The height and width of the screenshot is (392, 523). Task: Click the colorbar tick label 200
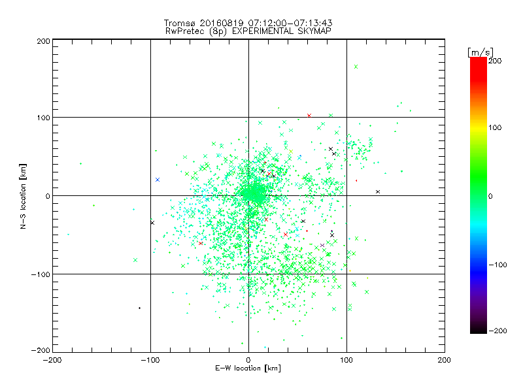pyautogui.click(x=495, y=61)
